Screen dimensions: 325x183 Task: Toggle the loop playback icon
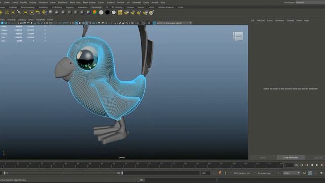[305, 173]
